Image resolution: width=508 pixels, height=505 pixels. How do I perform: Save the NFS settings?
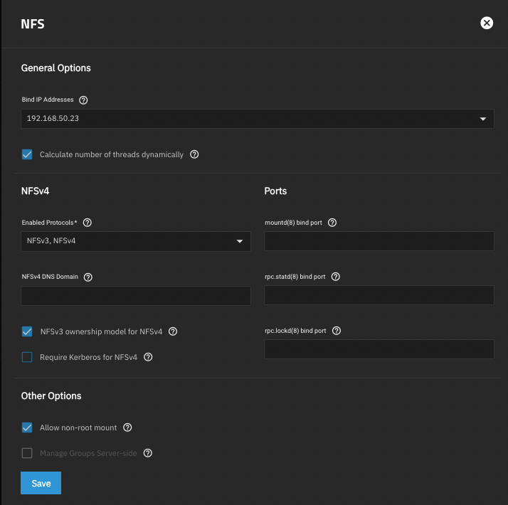(41, 483)
